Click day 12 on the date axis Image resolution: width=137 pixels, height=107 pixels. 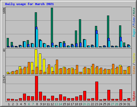[x=52, y=104]
